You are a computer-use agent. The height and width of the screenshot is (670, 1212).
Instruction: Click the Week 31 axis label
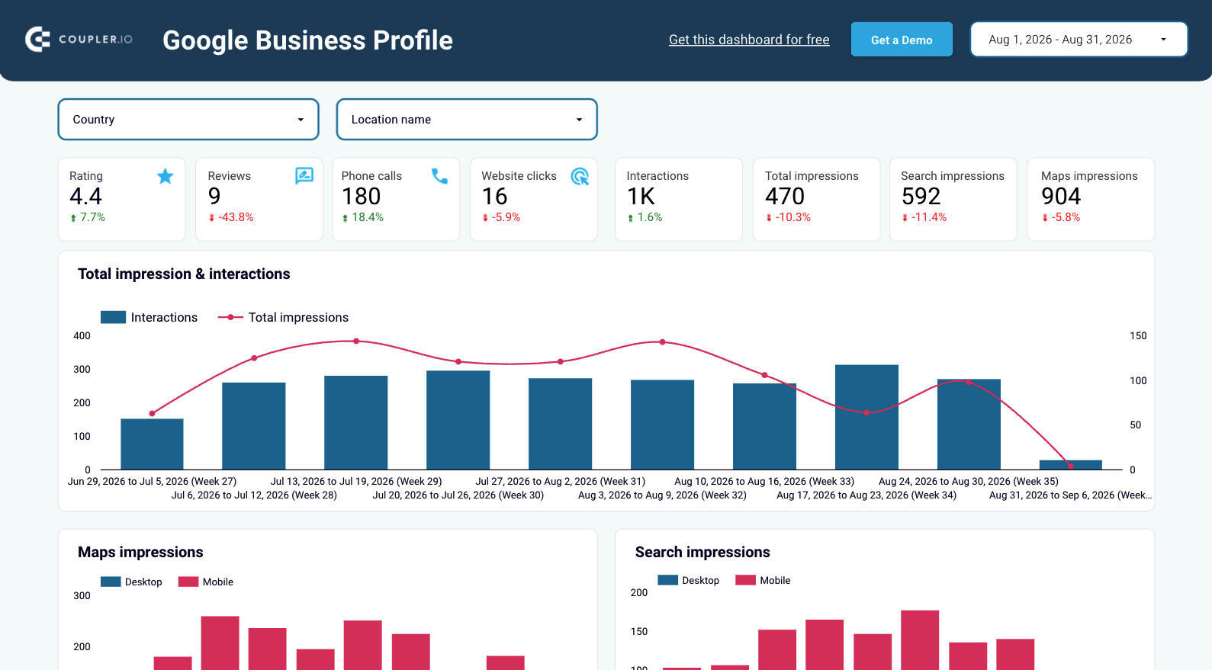pyautogui.click(x=561, y=482)
